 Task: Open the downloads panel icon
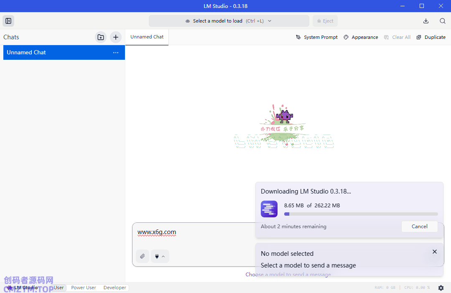click(426, 21)
